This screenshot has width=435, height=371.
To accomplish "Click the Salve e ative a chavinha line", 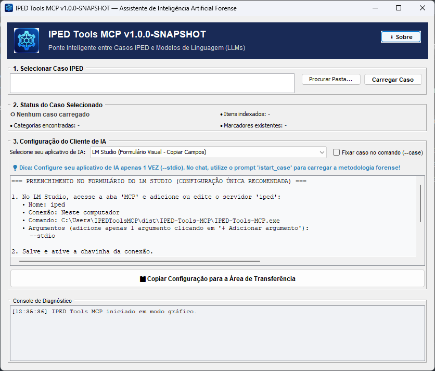I will tap(82, 251).
